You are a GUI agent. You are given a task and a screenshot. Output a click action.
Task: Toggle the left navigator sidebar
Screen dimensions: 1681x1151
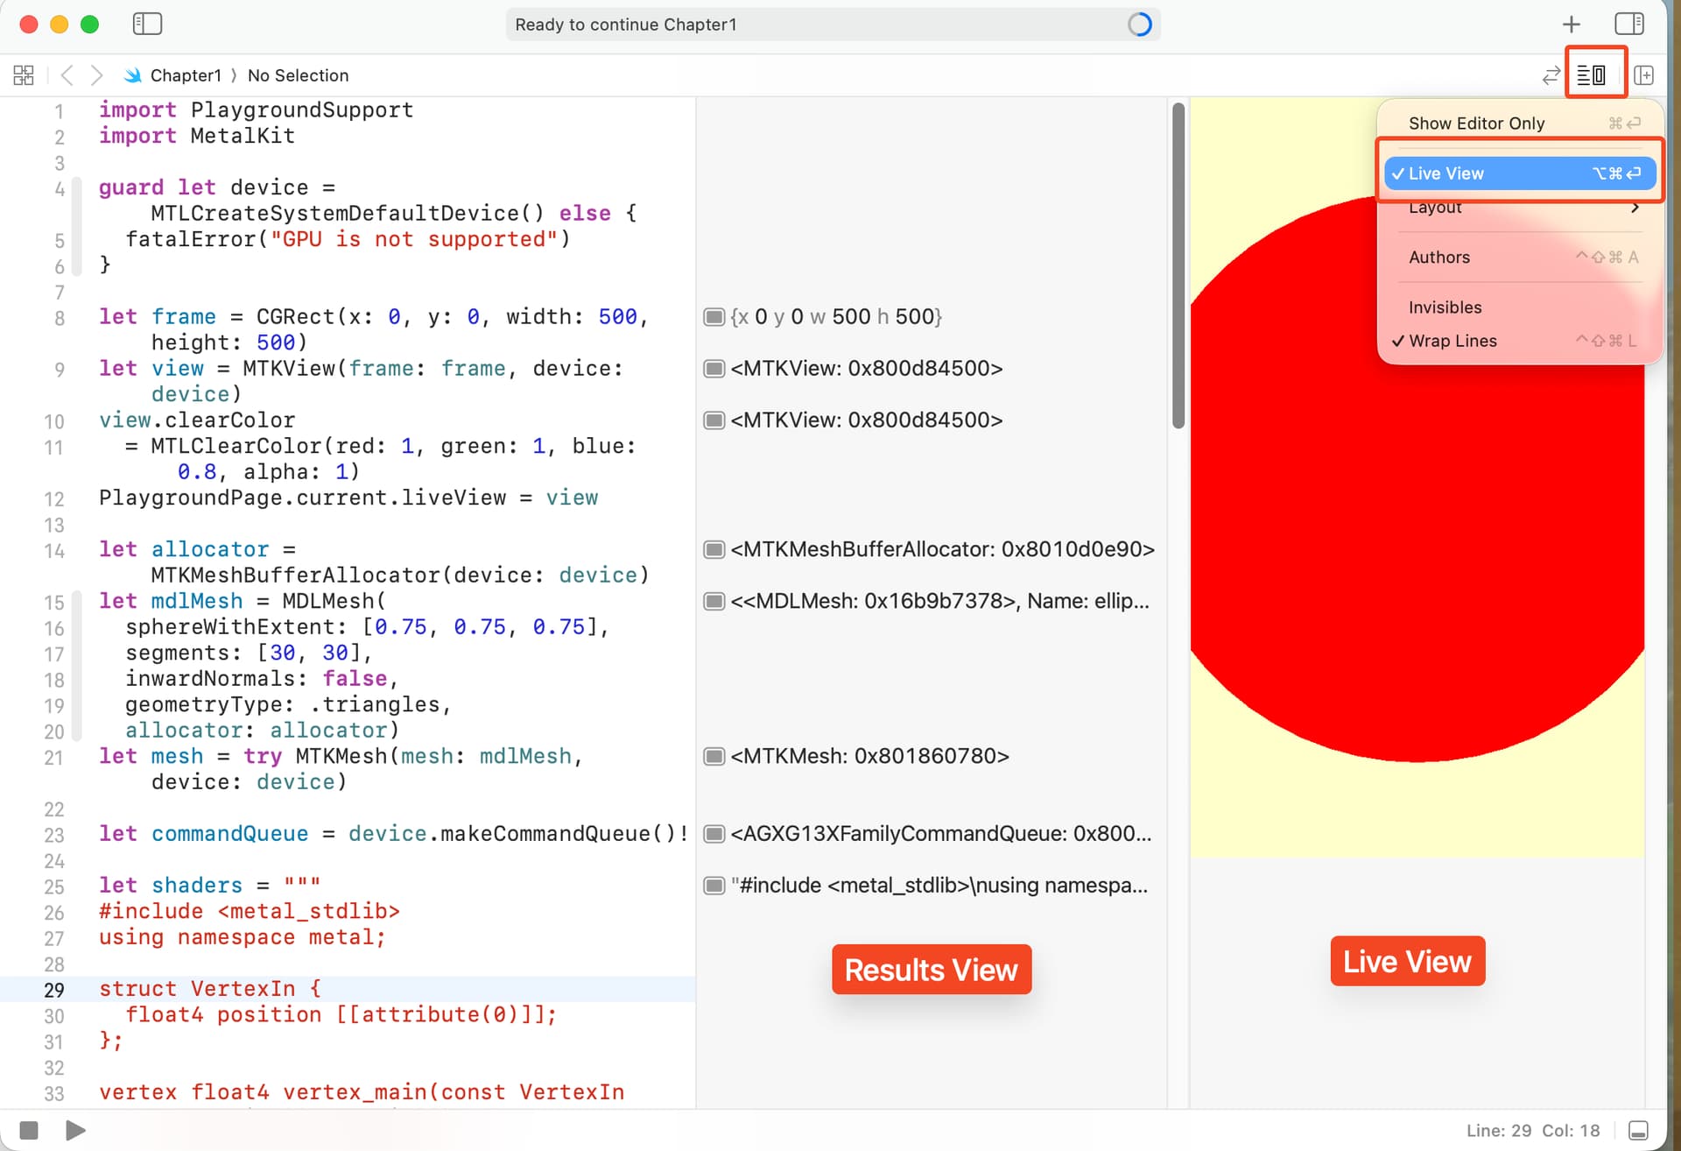tap(147, 24)
